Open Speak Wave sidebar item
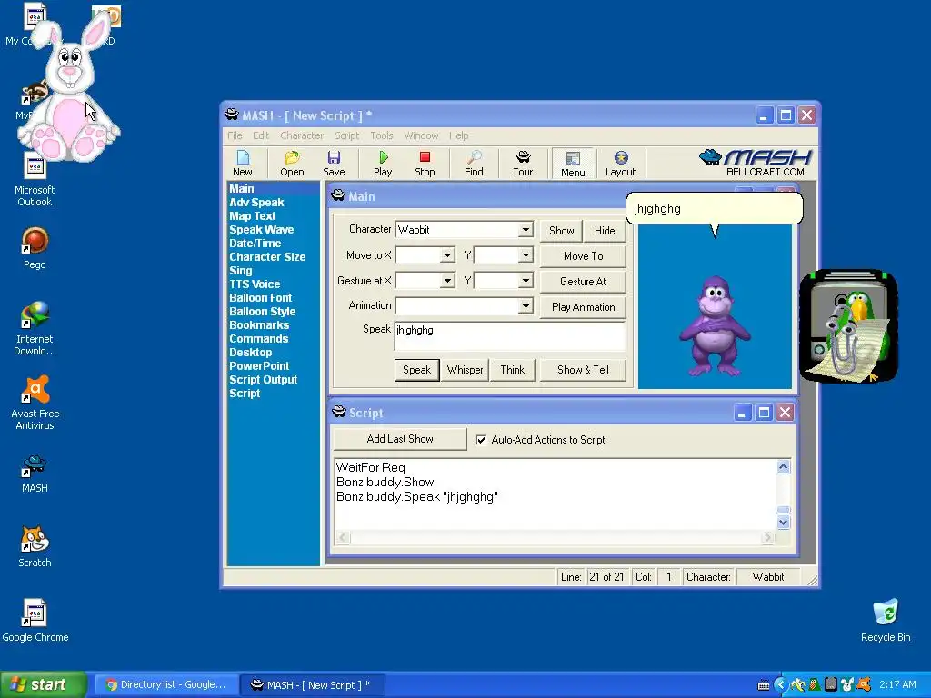 coord(261,230)
